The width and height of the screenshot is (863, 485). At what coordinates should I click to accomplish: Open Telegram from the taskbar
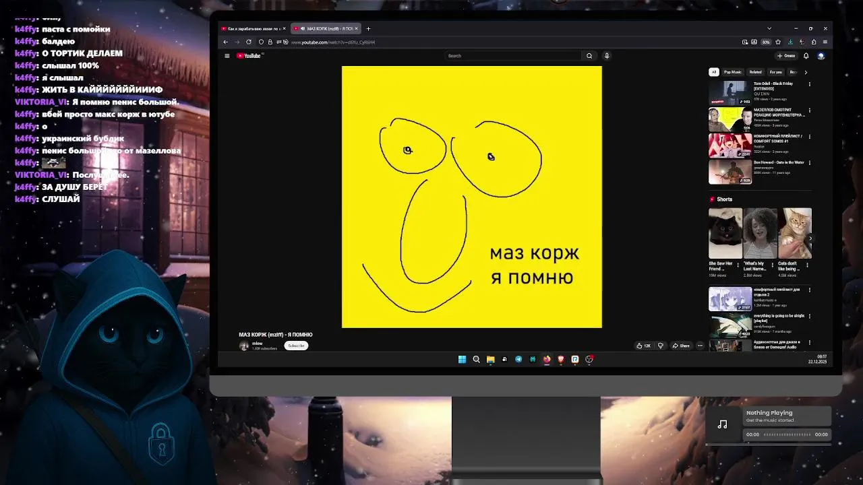pos(518,359)
